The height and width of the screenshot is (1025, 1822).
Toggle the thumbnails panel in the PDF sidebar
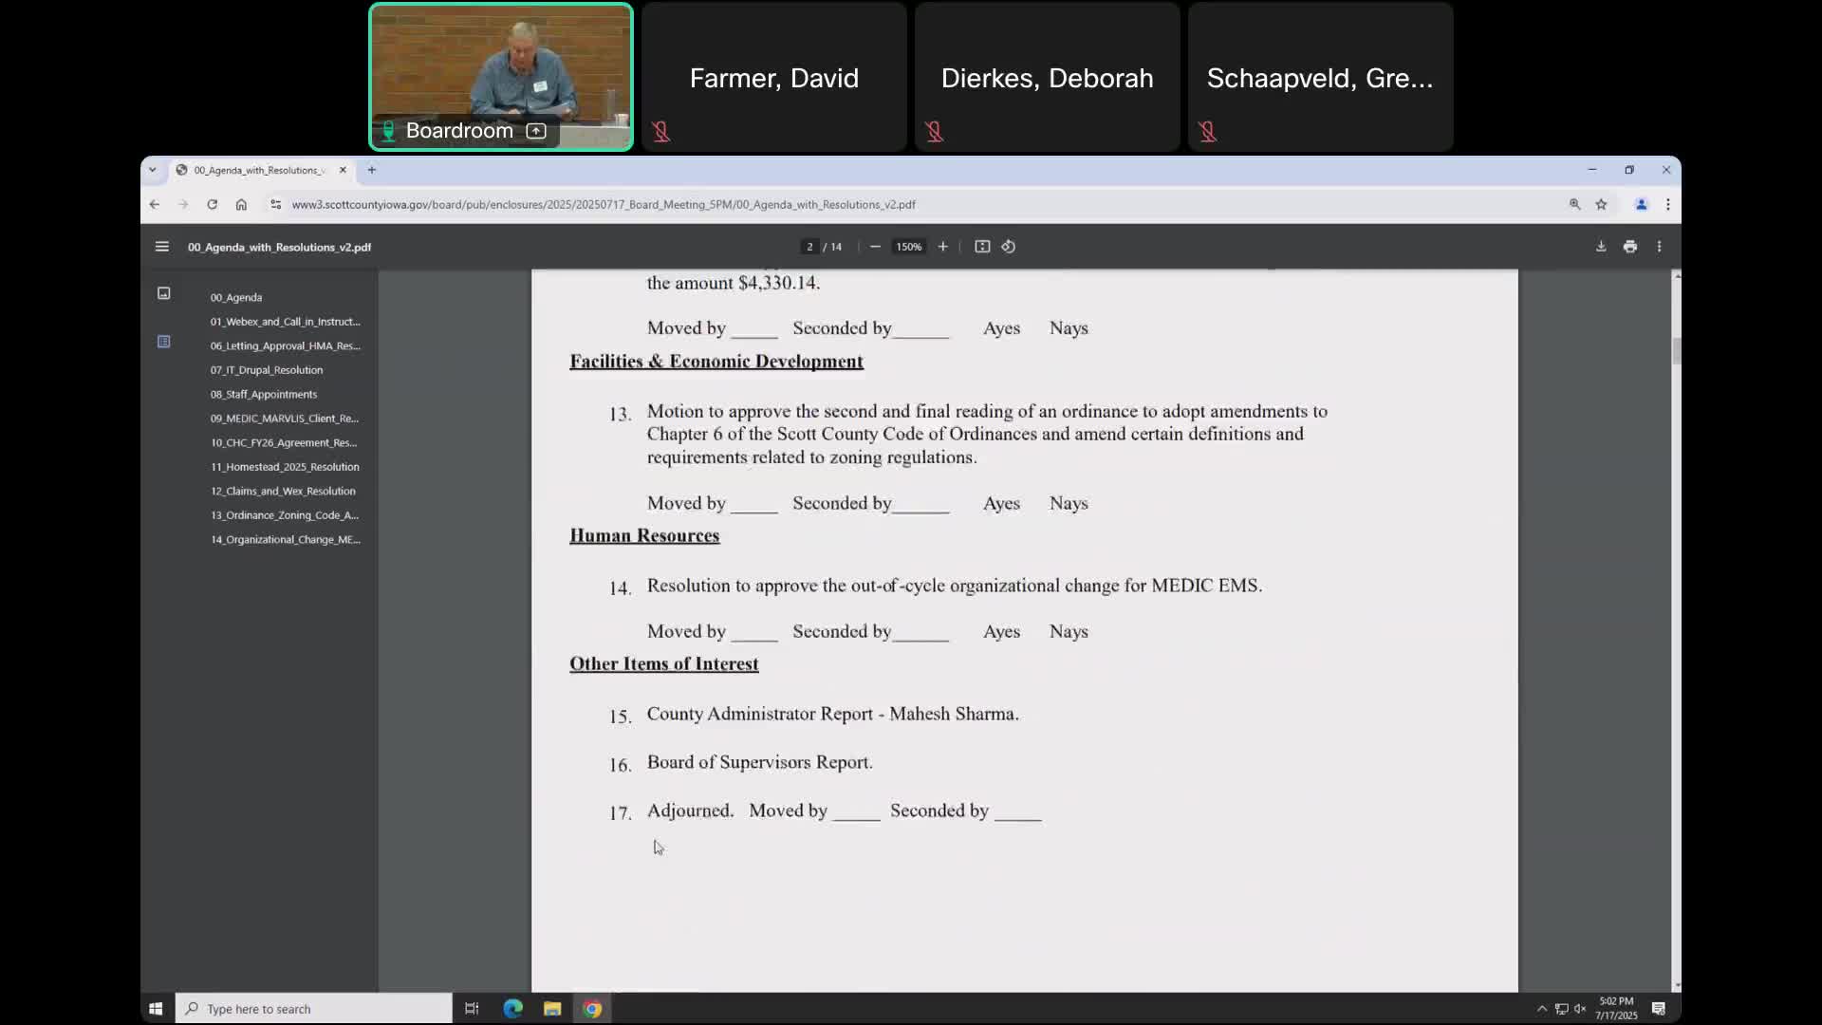[x=163, y=293]
